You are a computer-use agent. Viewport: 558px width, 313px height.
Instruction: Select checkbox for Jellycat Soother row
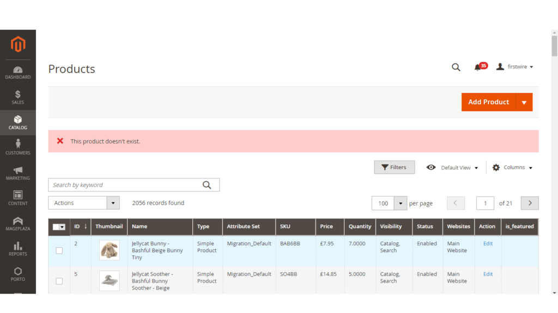click(59, 281)
